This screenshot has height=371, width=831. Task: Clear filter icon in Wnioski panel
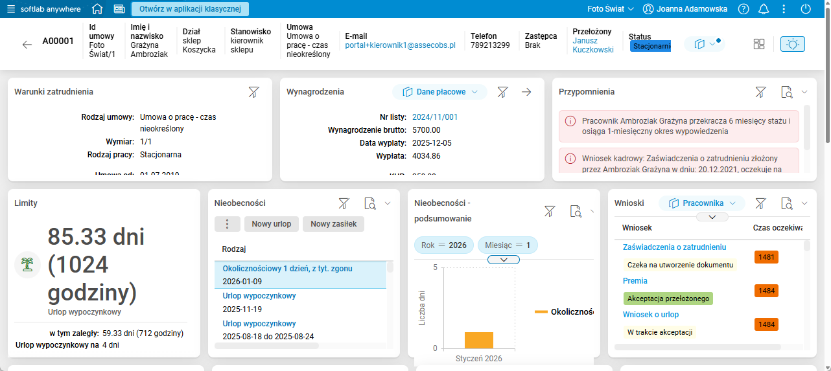(760, 203)
